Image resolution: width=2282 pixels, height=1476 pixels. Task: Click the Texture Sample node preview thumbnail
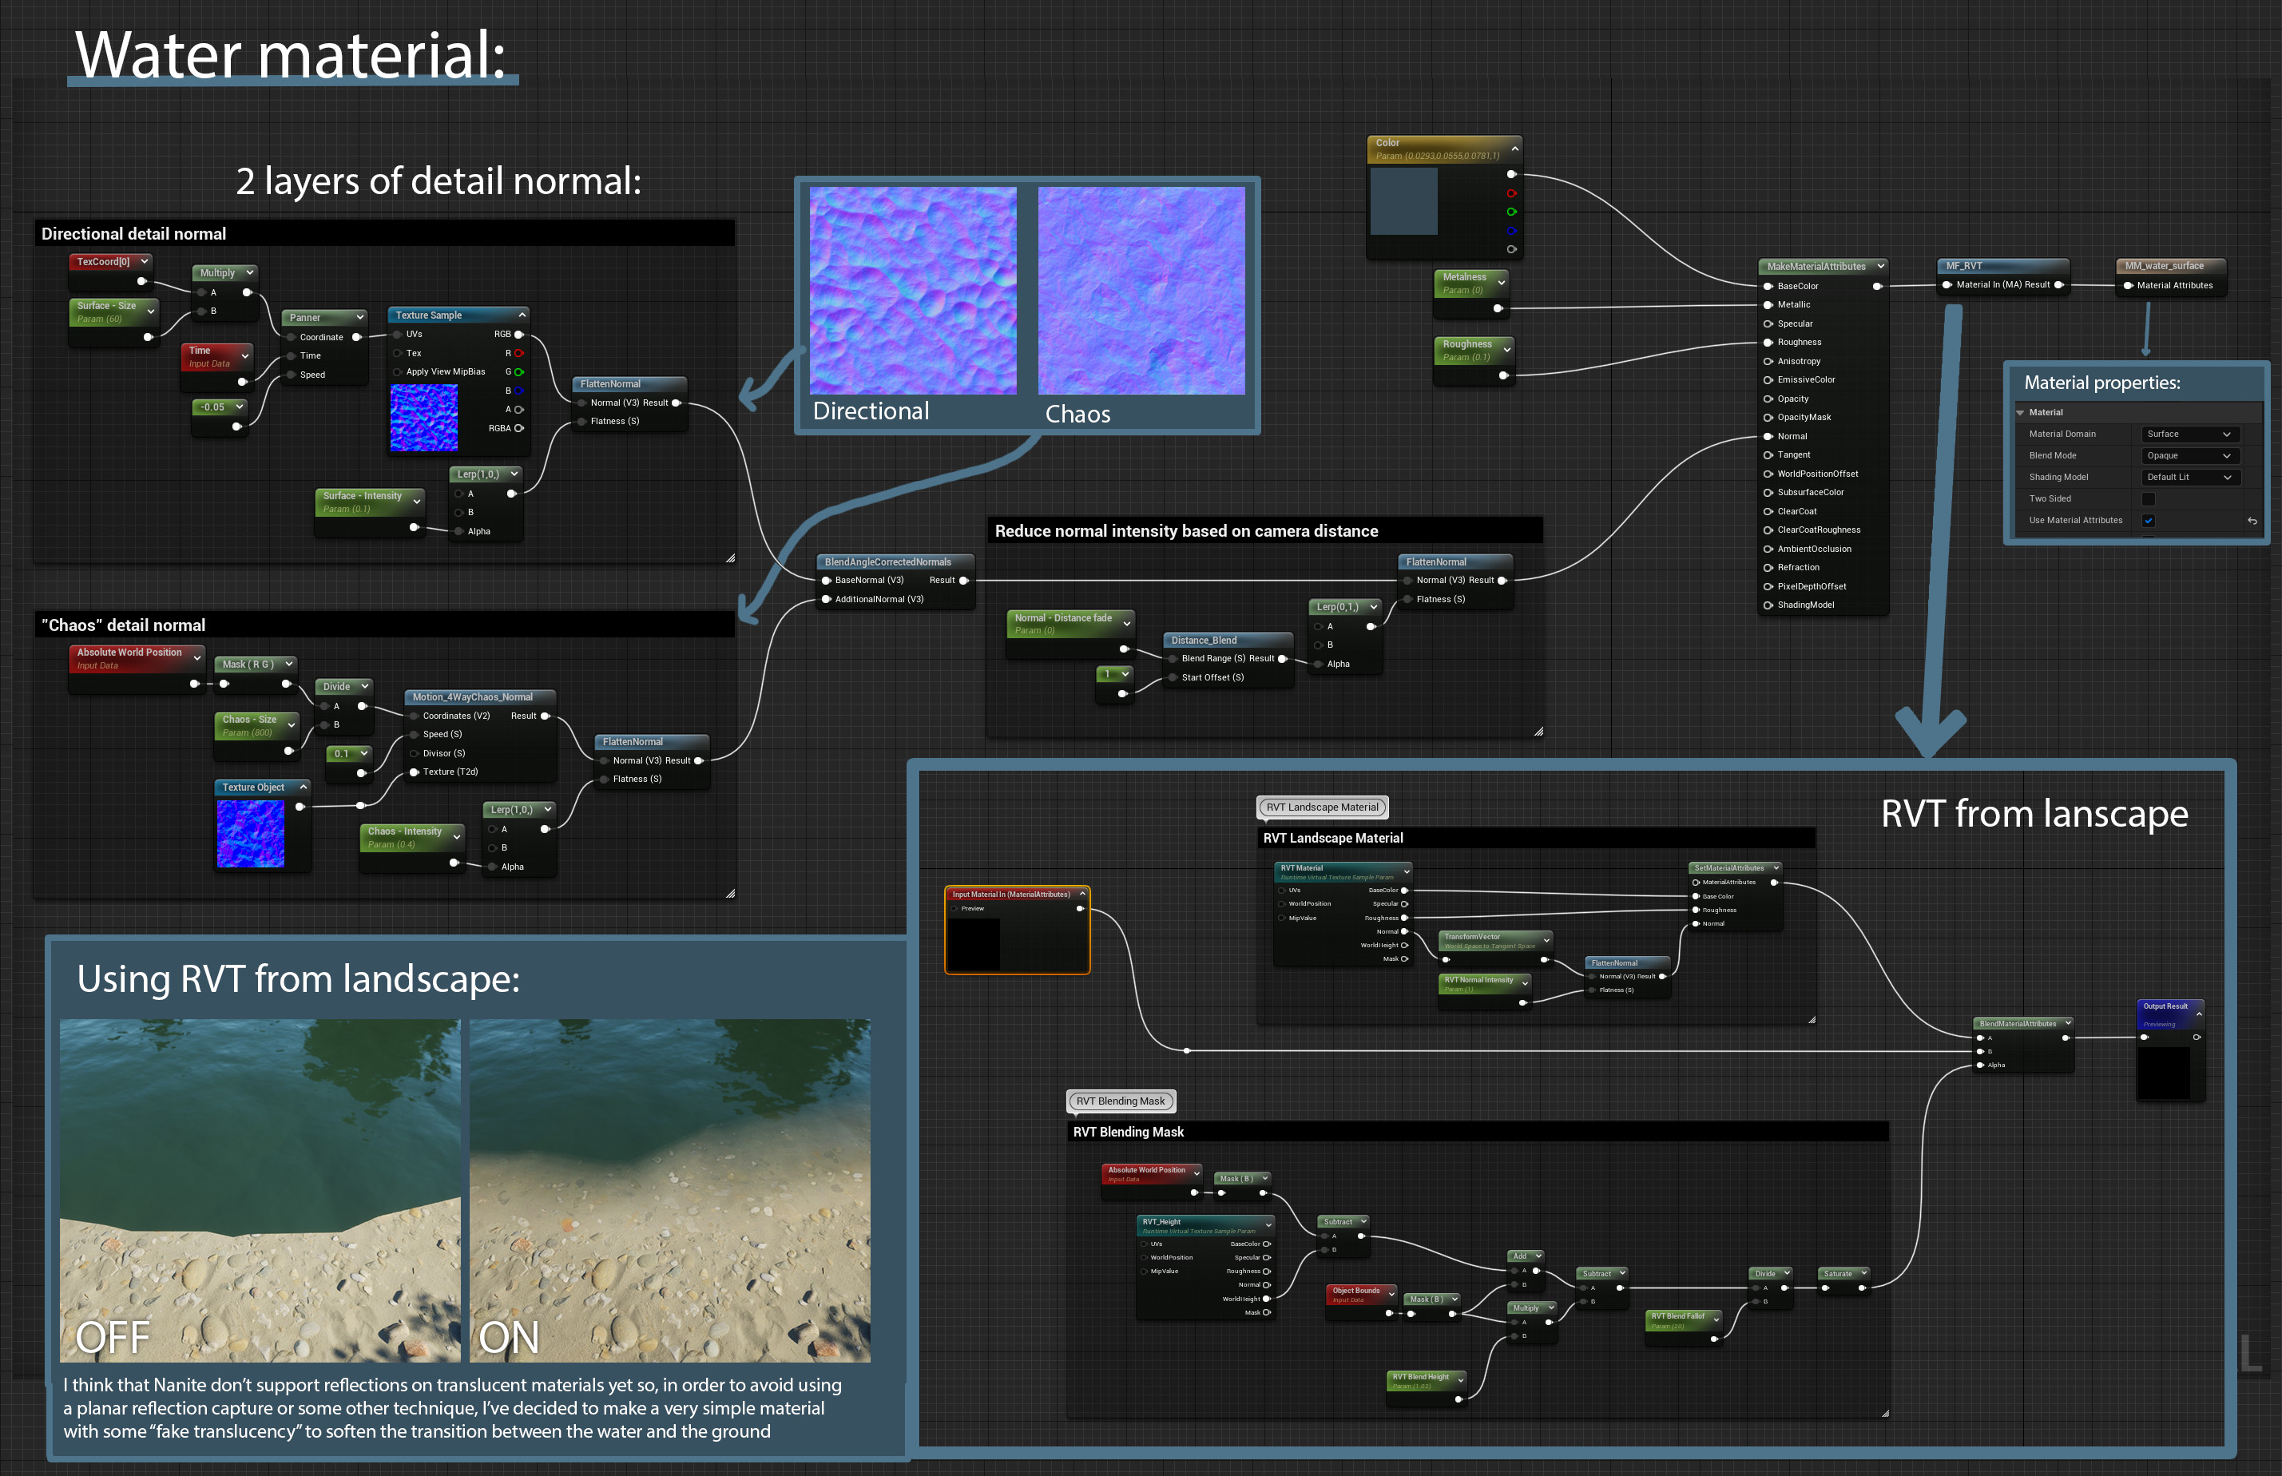423,418
